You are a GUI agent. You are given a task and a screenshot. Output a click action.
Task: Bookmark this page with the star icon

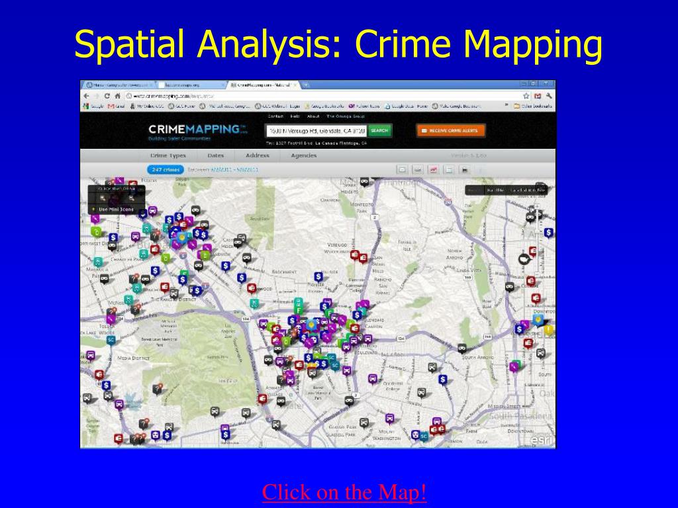[x=526, y=96]
